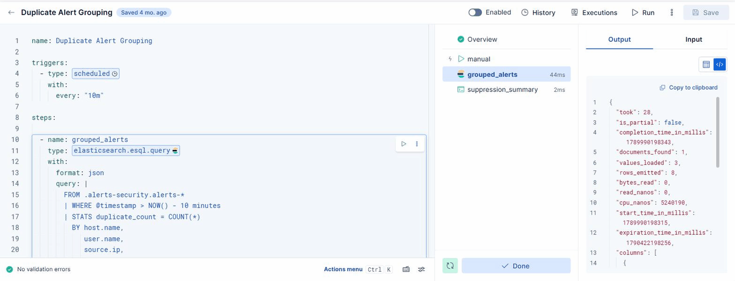Click the "took": 28 output line
Viewport: 735px width, 281px height.
pos(634,112)
